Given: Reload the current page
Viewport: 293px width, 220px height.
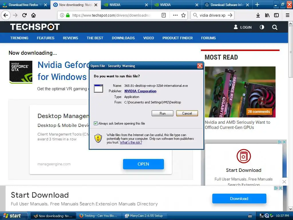Looking at the screenshot, I should (25, 15).
